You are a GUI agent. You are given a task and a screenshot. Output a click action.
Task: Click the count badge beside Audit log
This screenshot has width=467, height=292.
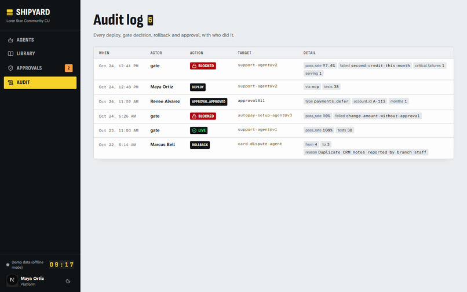tap(151, 20)
